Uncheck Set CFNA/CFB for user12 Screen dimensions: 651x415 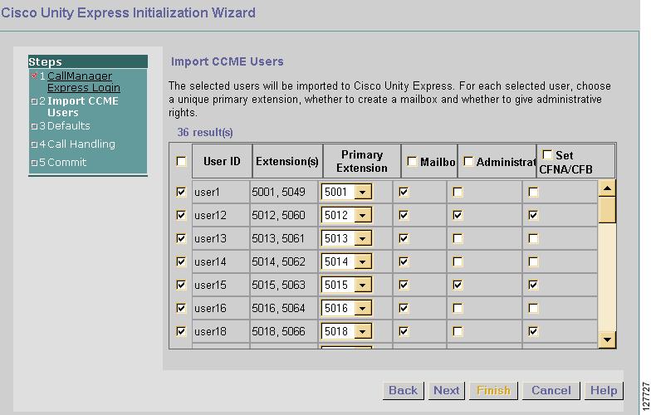coord(533,215)
